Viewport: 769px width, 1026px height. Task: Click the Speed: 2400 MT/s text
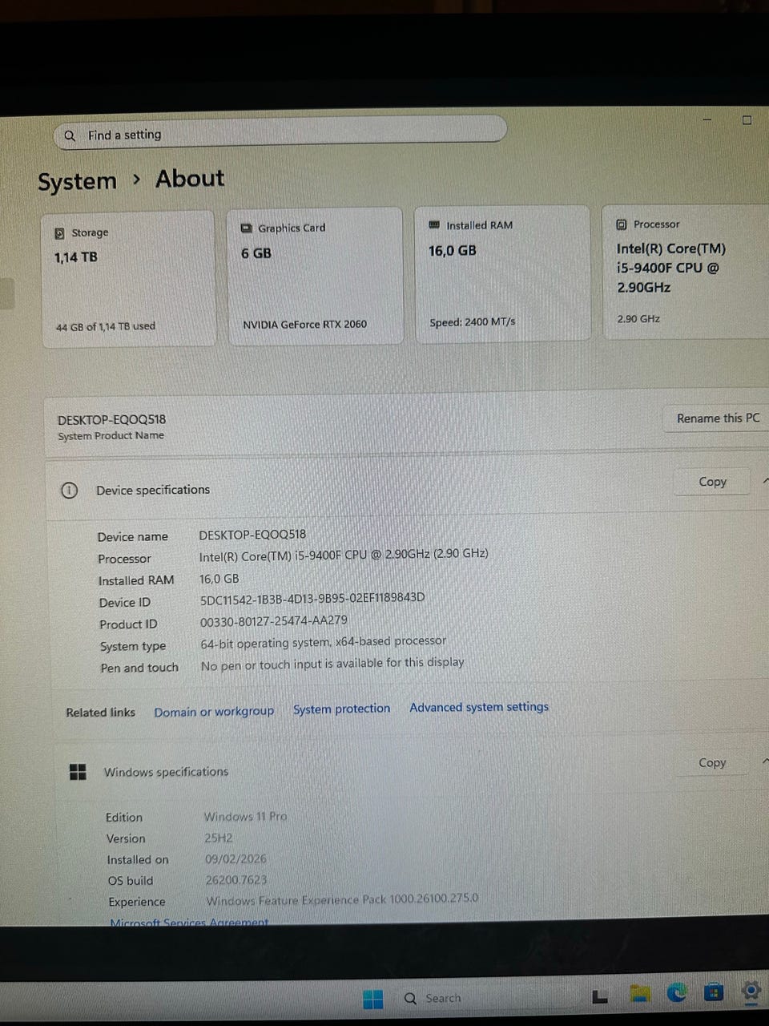(x=473, y=322)
